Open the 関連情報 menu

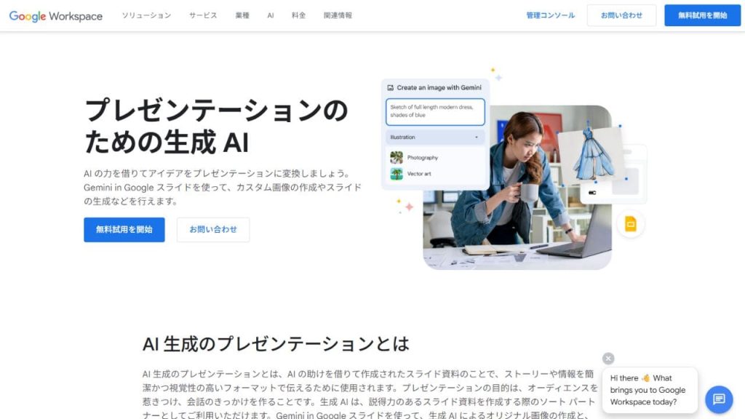point(338,16)
